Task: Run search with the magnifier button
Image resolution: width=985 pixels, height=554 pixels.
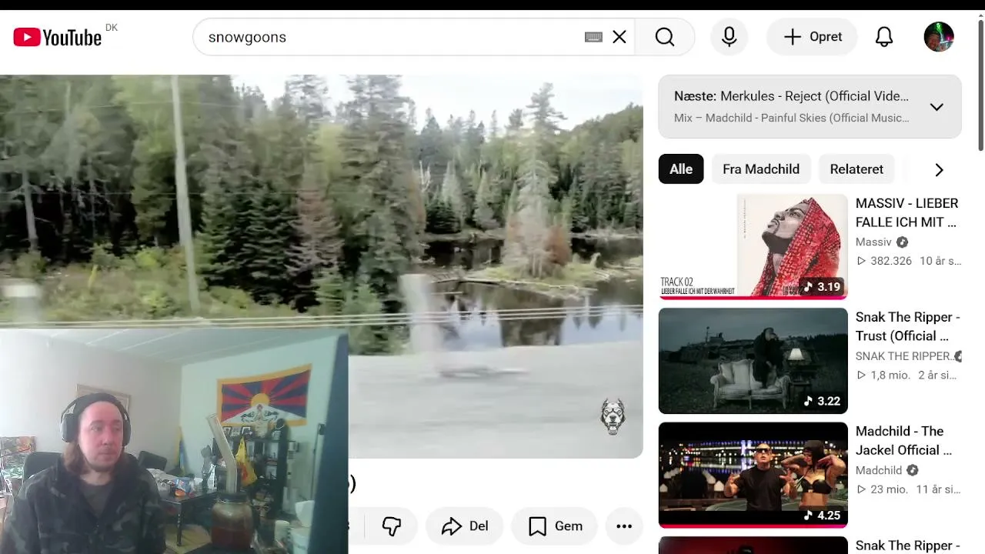Action: tap(665, 37)
